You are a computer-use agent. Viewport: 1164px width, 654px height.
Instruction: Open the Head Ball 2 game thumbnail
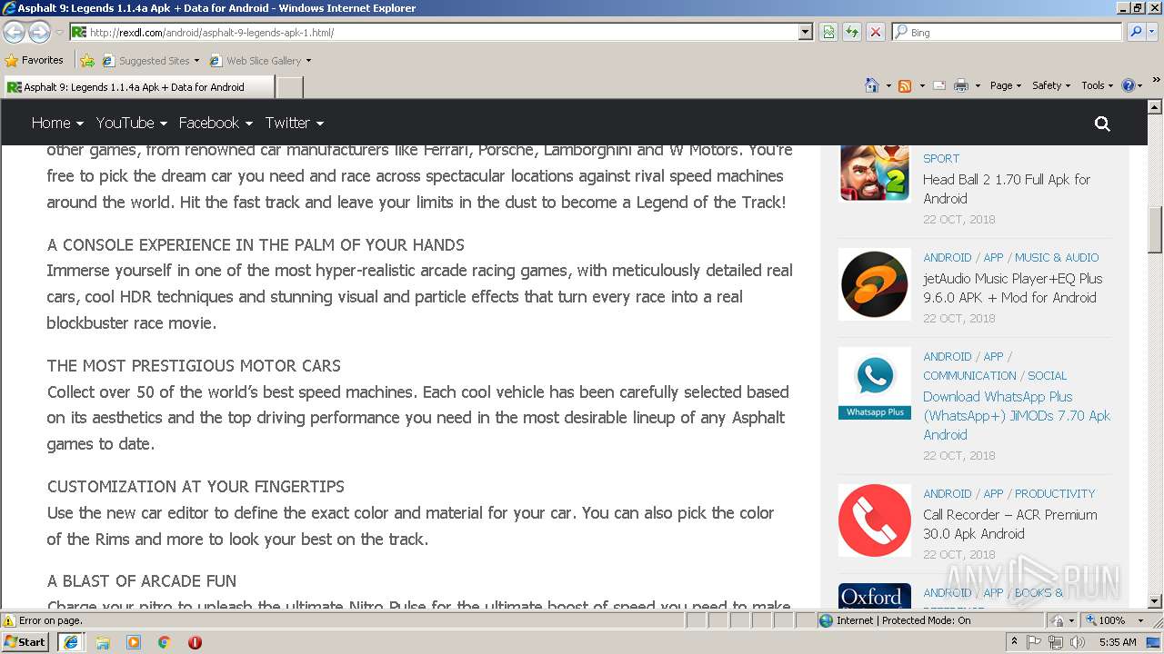(x=874, y=173)
